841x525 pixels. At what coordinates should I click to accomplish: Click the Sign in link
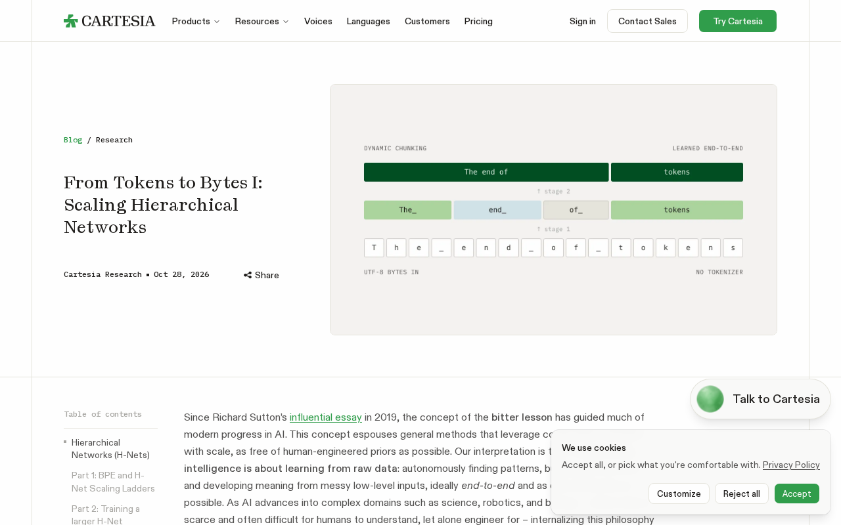point(583,21)
